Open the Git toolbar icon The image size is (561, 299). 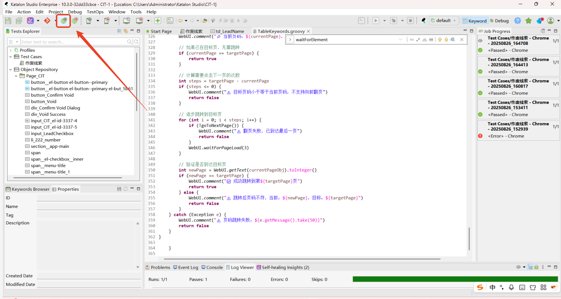pos(47,21)
